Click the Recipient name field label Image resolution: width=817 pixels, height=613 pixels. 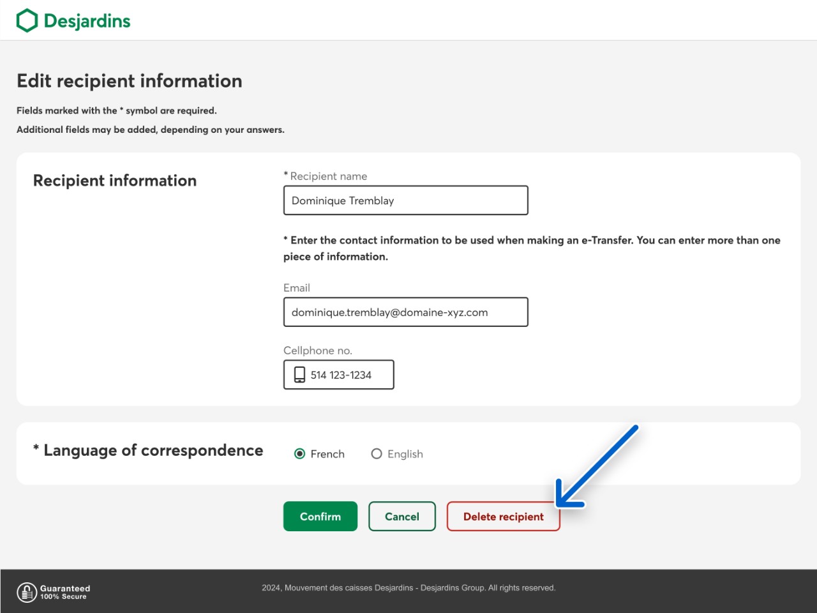click(328, 176)
